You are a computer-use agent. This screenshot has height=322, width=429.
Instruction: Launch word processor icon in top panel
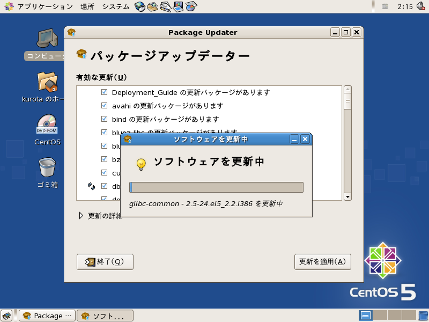pos(166,6)
